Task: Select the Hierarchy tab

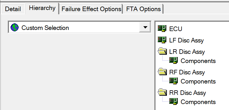Action: [42, 8]
